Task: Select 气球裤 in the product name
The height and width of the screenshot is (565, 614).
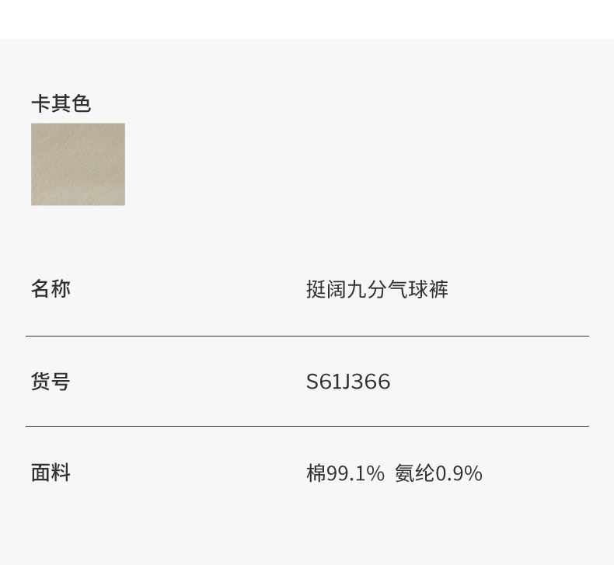Action: pyautogui.click(x=418, y=290)
